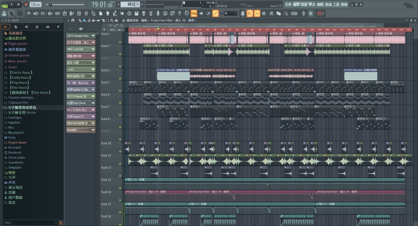The image size is (418, 226).
Task: Click the browser search magnifier icon
Action: pyautogui.click(x=61, y=223)
